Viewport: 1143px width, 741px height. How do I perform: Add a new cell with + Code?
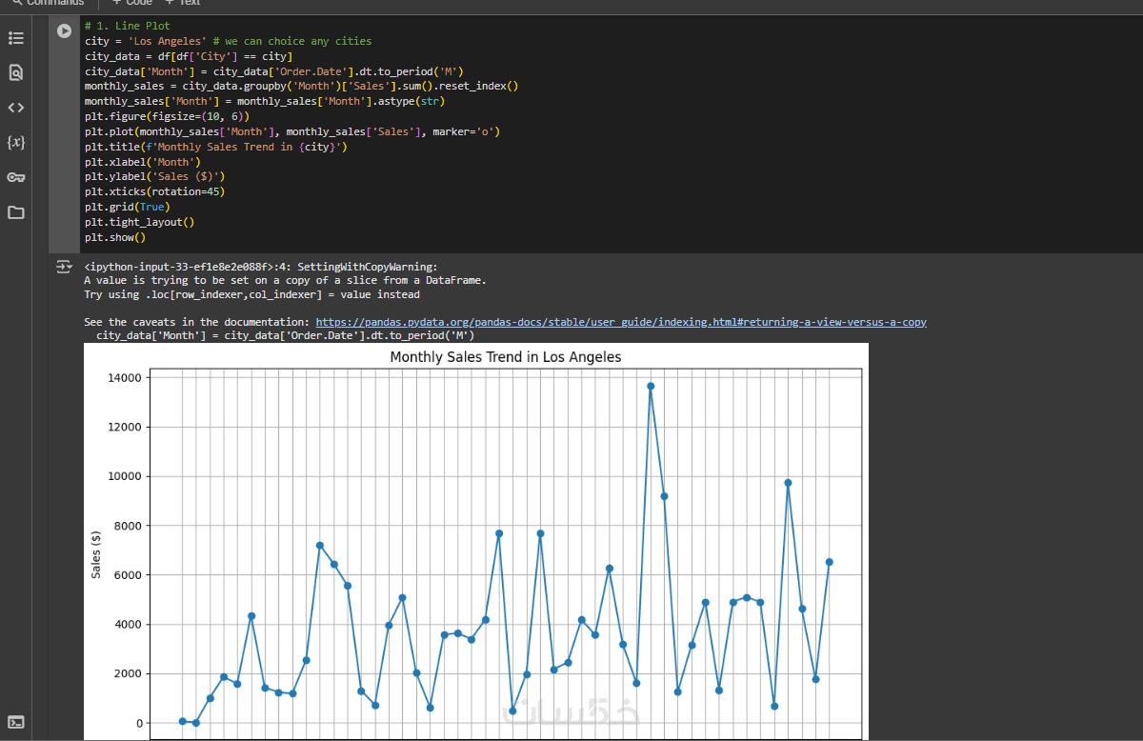[132, 4]
